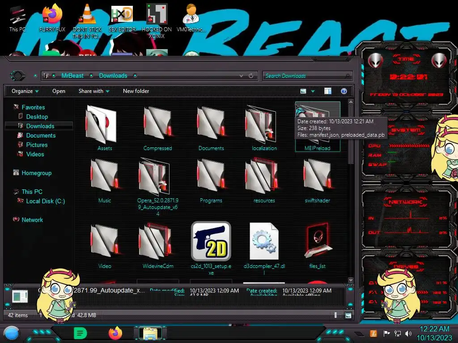
Task: Select the Assets folder
Action: (105, 128)
